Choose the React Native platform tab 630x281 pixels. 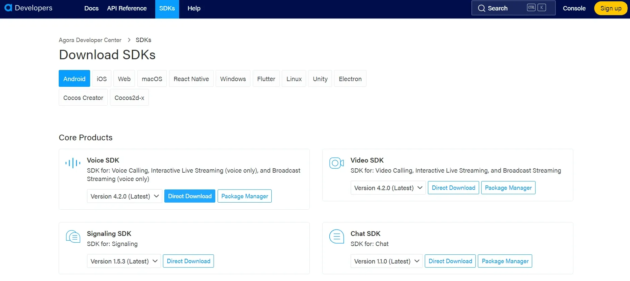pyautogui.click(x=191, y=78)
